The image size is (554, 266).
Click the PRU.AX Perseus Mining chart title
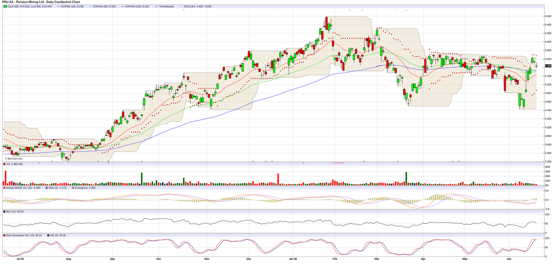(x=41, y=2)
